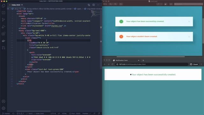Open the Manage gear menu

click(x=4, y=108)
